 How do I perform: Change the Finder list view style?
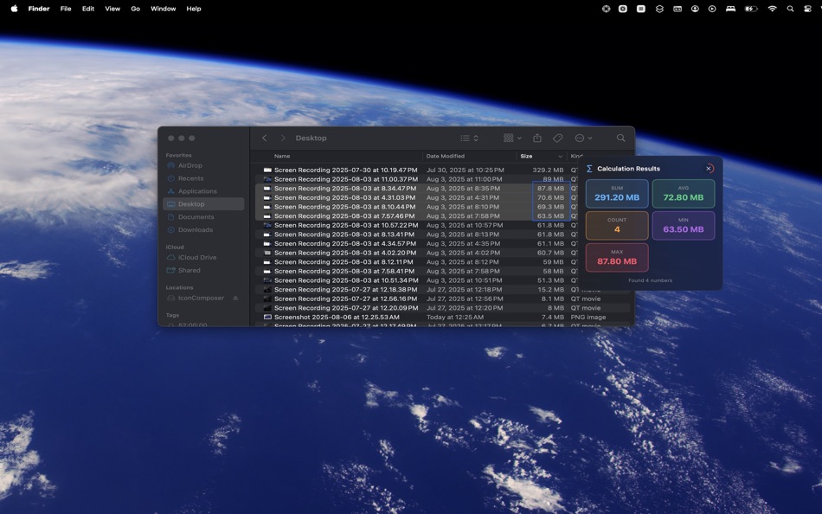point(469,138)
